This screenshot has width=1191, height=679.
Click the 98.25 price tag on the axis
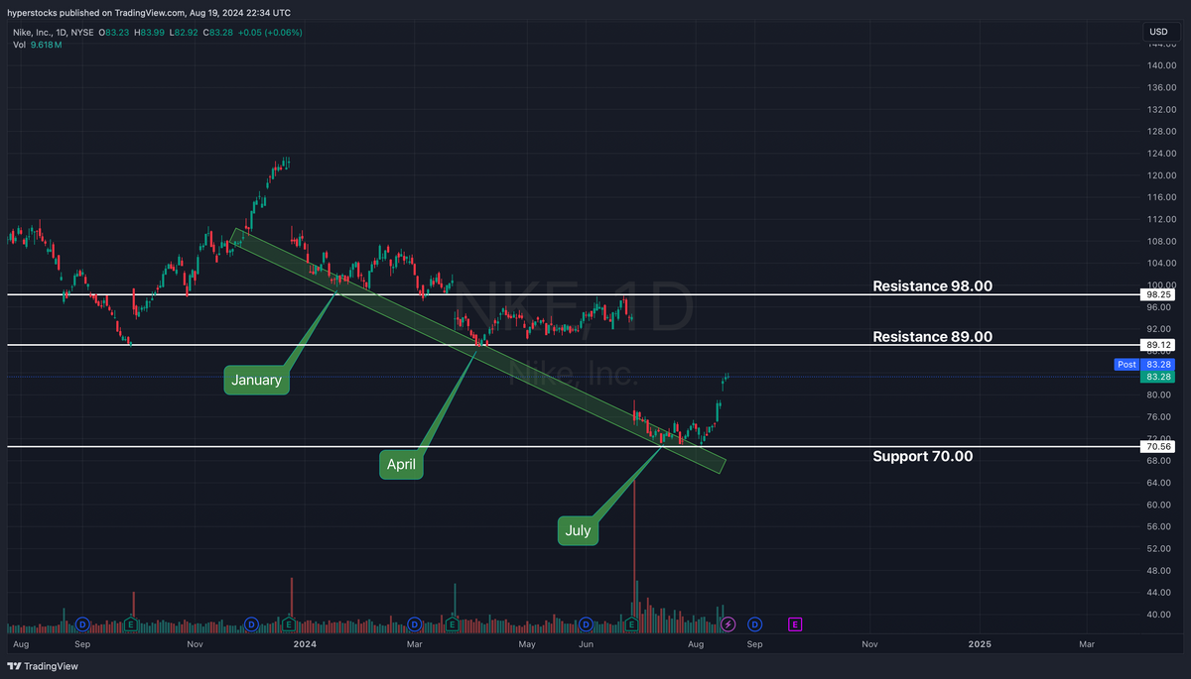click(1159, 295)
